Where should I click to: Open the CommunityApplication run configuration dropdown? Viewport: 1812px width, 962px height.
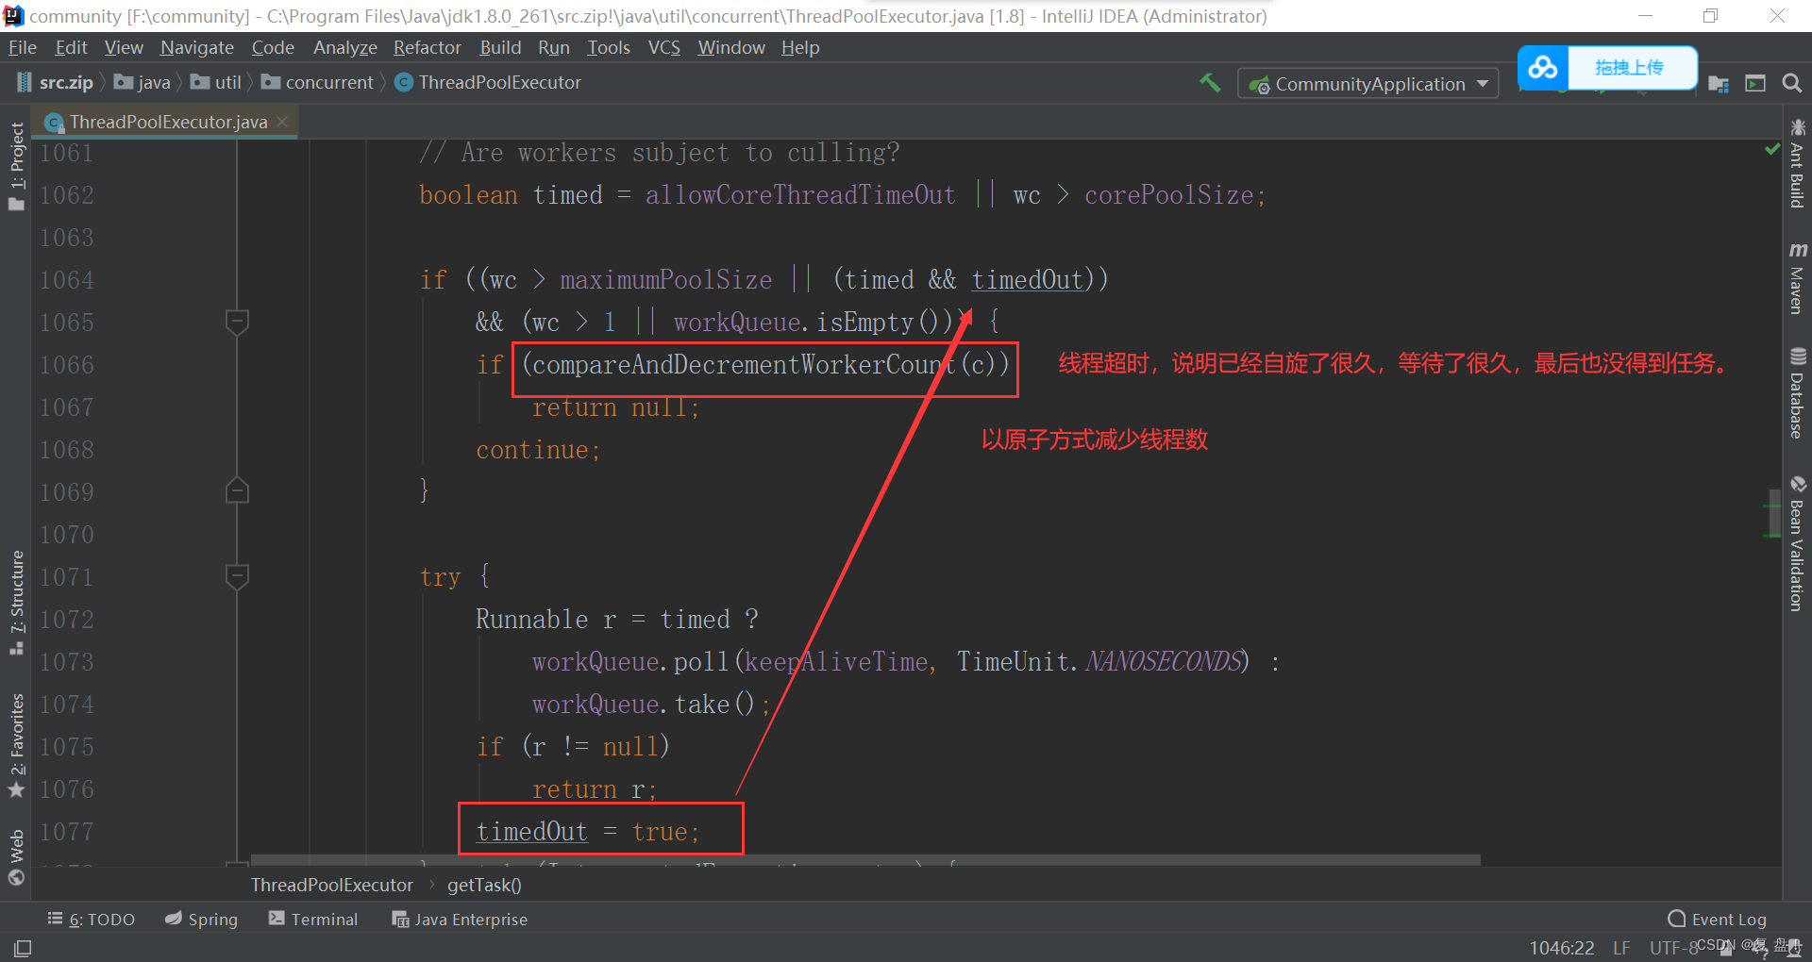coord(1367,84)
